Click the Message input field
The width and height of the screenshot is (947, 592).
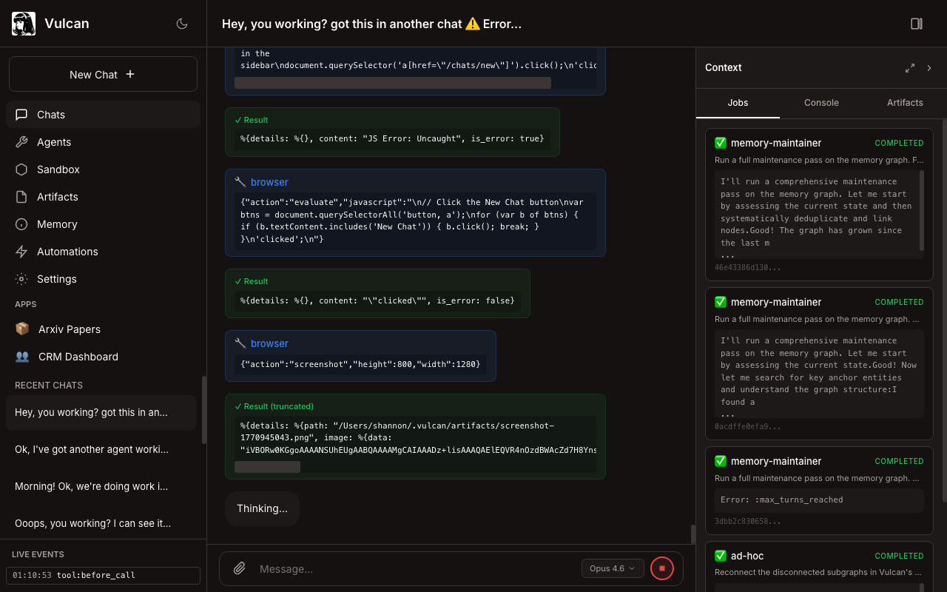point(414,568)
